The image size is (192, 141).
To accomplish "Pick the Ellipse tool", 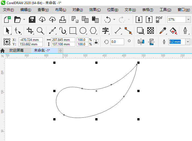I will tap(83, 30).
